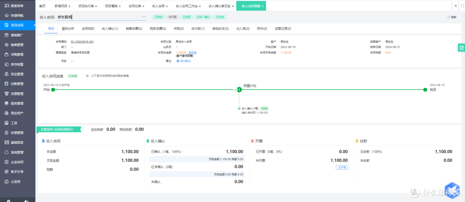Click the 未开票 status tag

[x=172, y=17]
